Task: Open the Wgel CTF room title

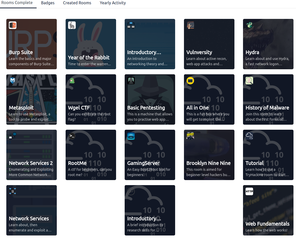Action: (x=79, y=108)
